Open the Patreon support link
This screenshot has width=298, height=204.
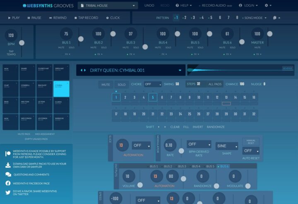8,153
